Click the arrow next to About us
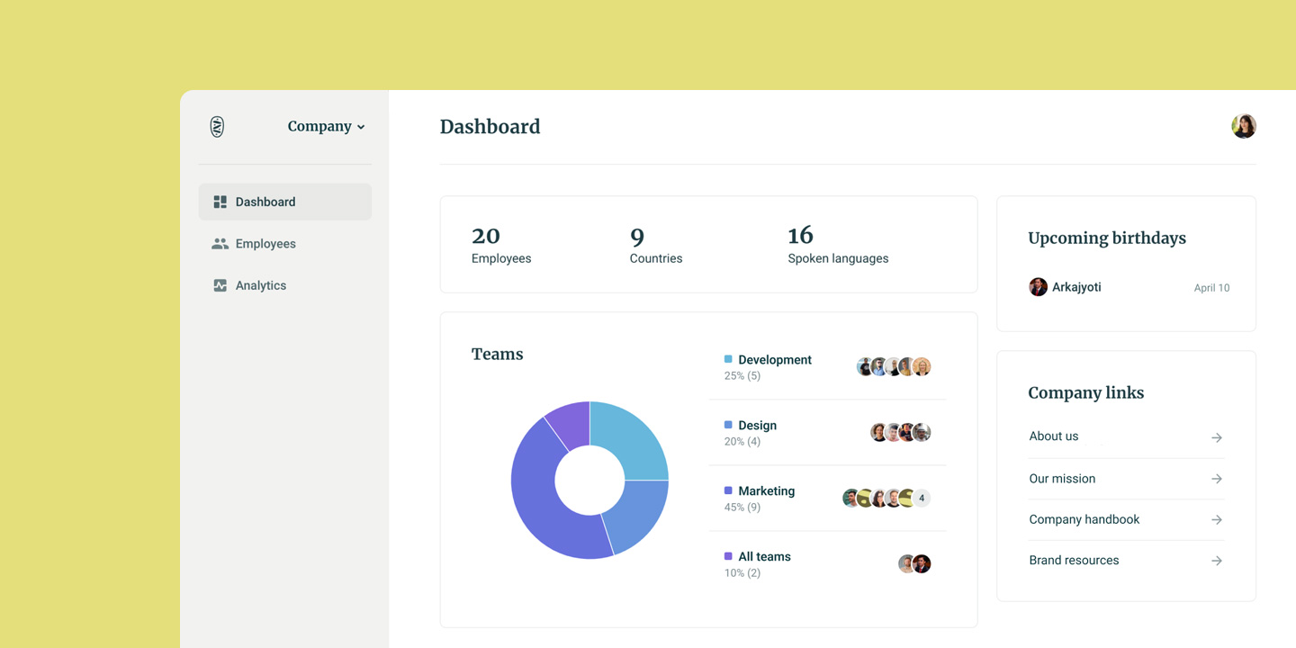Viewport: 1296px width, 648px height. click(x=1217, y=437)
